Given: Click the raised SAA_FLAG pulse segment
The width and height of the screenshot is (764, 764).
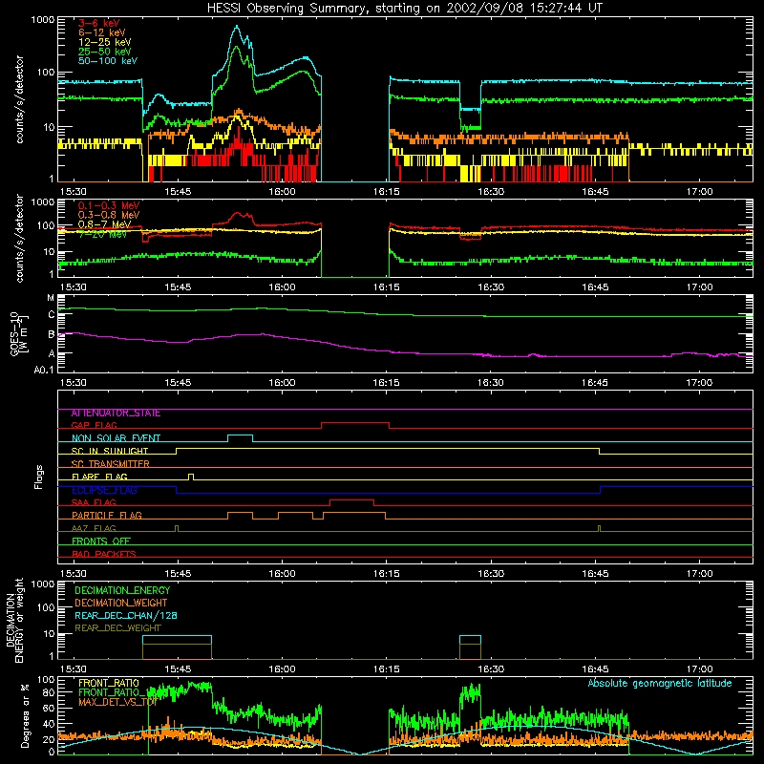Looking at the screenshot, I should click(351, 499).
